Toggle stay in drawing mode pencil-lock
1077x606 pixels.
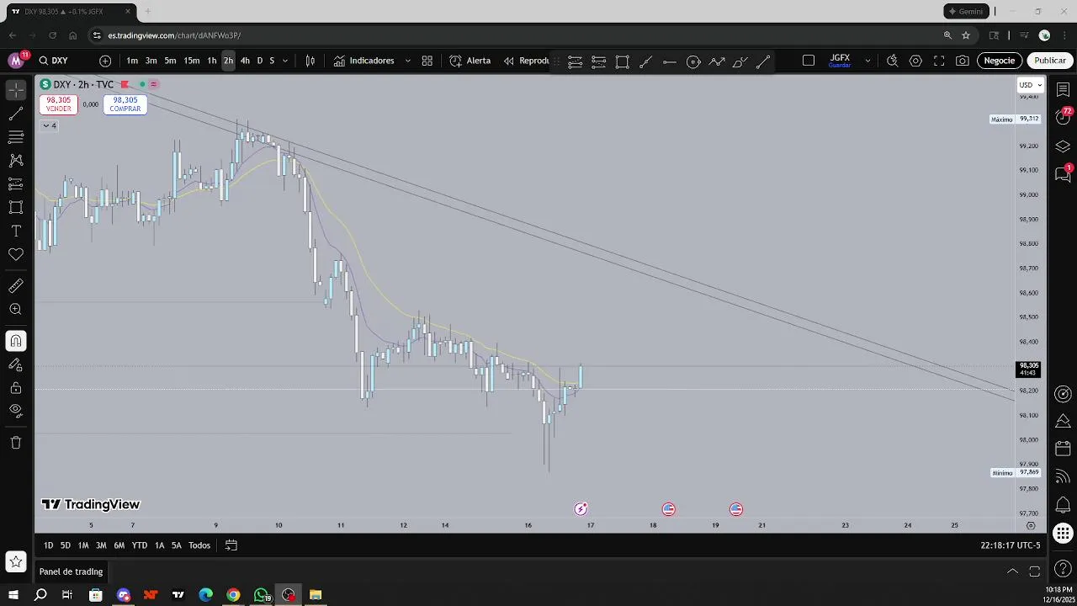pyautogui.click(x=16, y=364)
